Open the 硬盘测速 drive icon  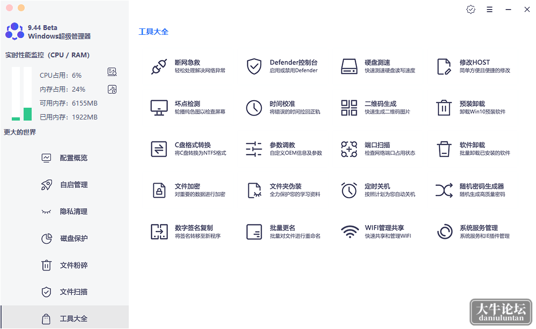[349, 66]
